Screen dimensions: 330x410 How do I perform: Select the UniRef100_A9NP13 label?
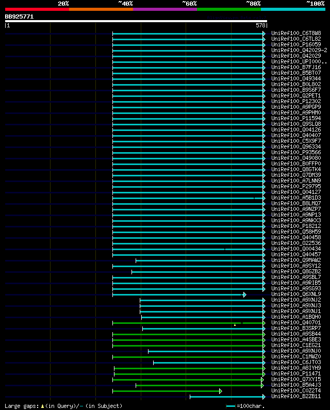[x=296, y=215]
